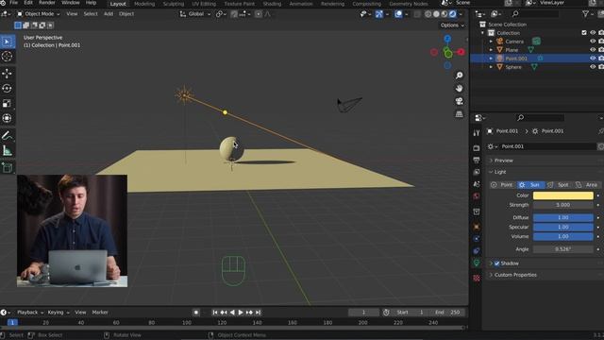
Task: Open the viewport Object menu
Action: pyautogui.click(x=126, y=14)
